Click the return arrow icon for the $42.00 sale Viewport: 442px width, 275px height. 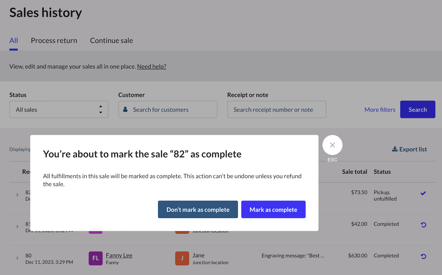point(423,225)
